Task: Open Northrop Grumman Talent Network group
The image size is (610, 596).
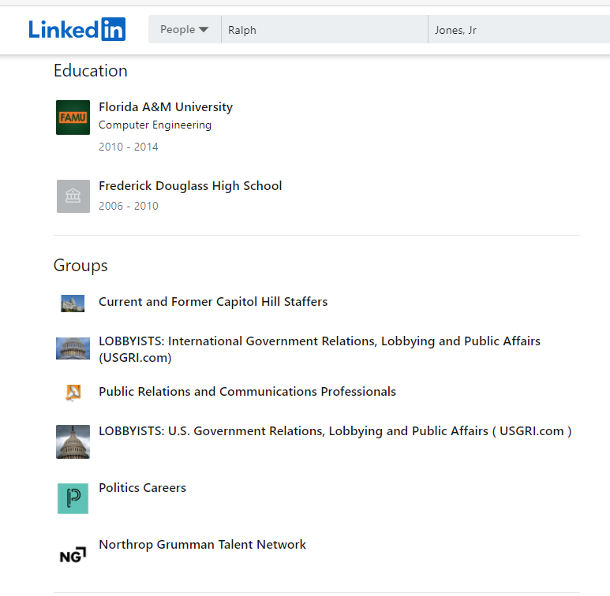Action: tap(202, 544)
